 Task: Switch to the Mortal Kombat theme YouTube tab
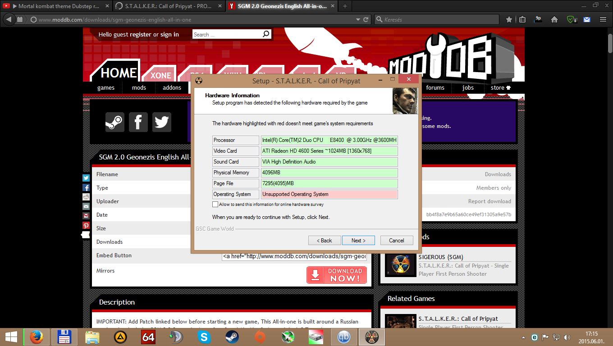[56, 6]
